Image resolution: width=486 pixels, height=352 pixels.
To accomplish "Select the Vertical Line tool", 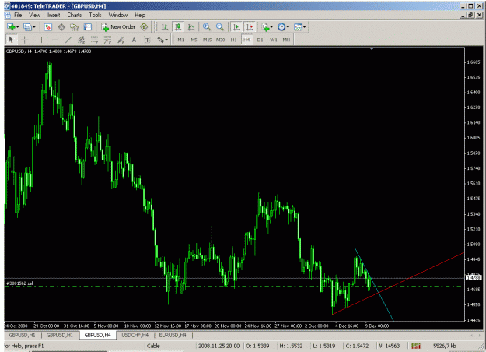I will [41, 40].
